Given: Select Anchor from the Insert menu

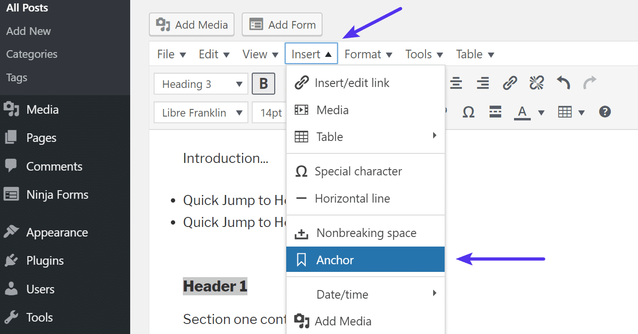Looking at the screenshot, I should pos(366,260).
